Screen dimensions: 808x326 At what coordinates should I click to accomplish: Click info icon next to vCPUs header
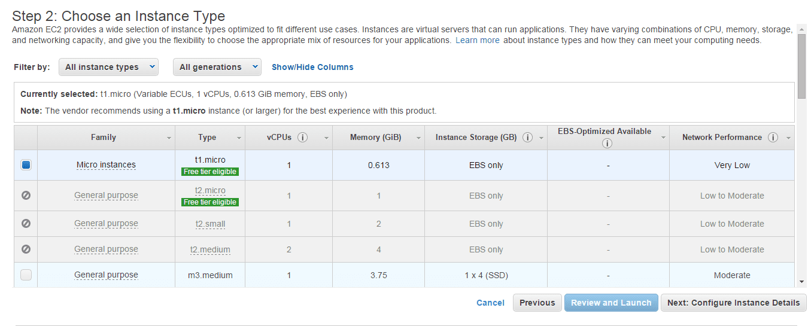pos(302,138)
